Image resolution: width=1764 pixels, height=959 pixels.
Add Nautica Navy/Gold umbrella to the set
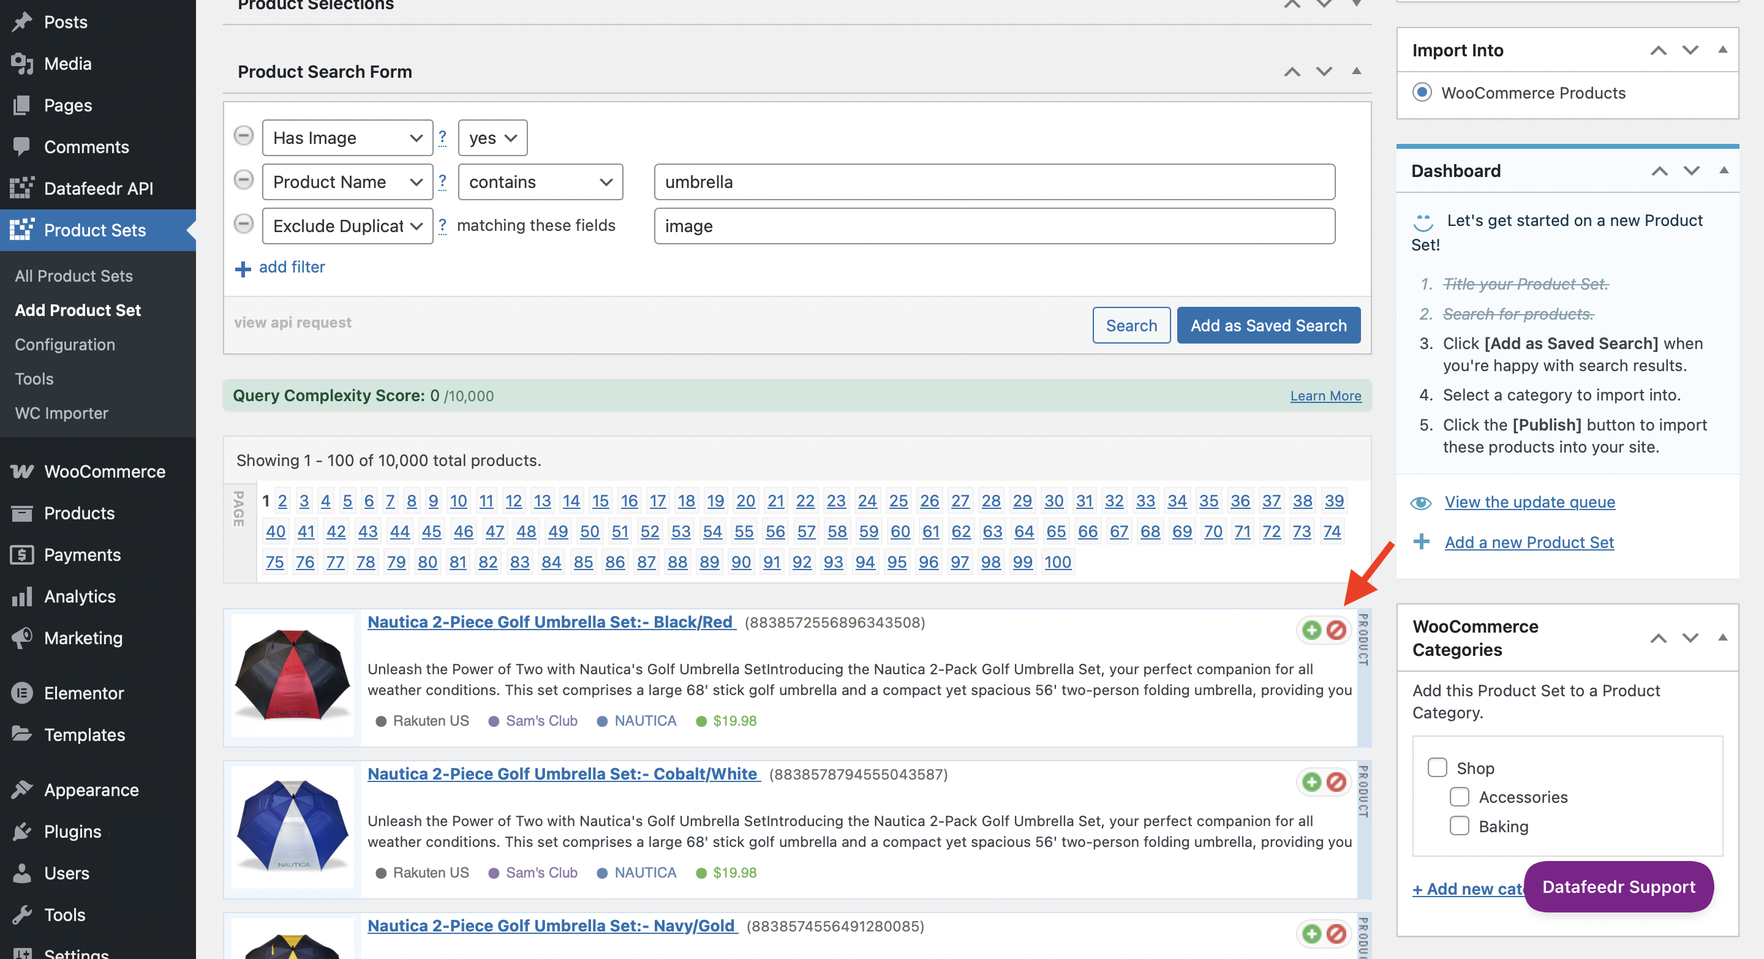[x=1311, y=934]
